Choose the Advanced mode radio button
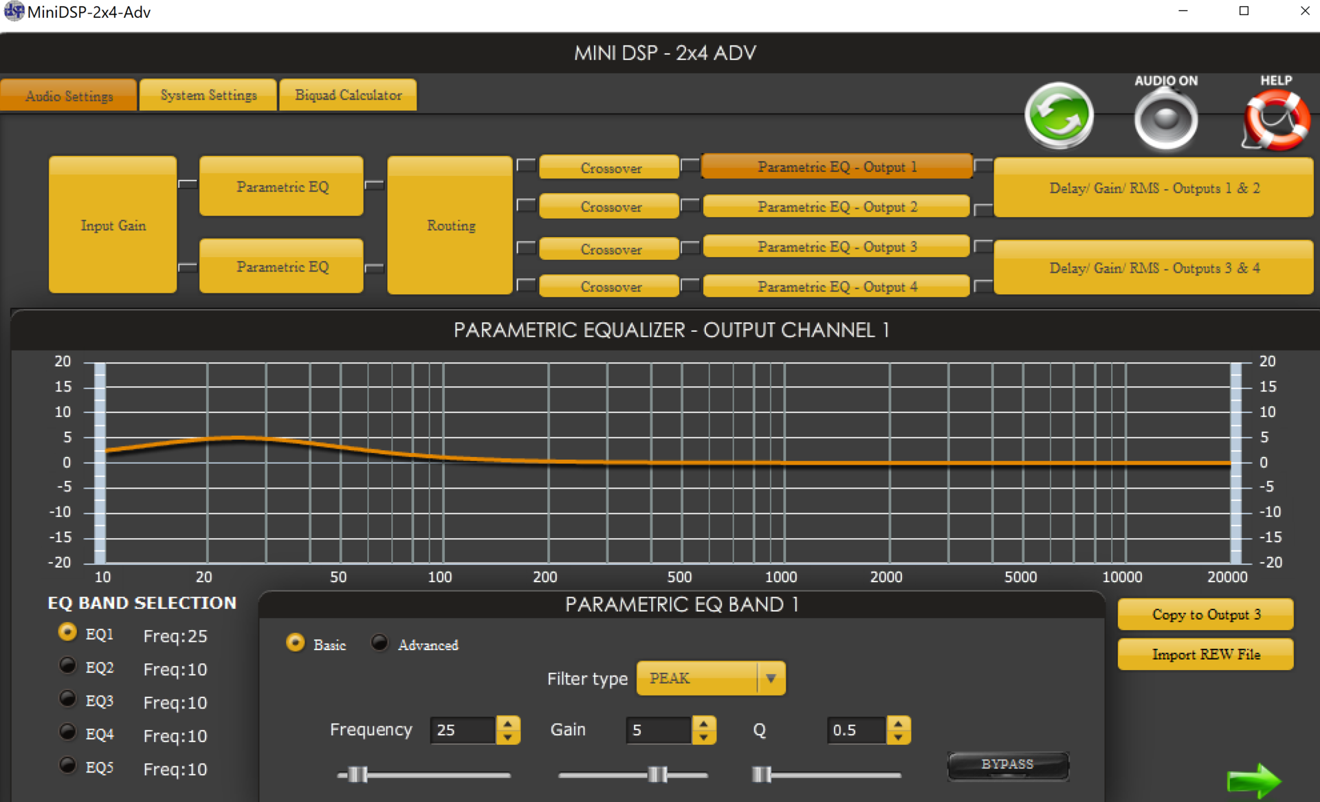 (379, 643)
